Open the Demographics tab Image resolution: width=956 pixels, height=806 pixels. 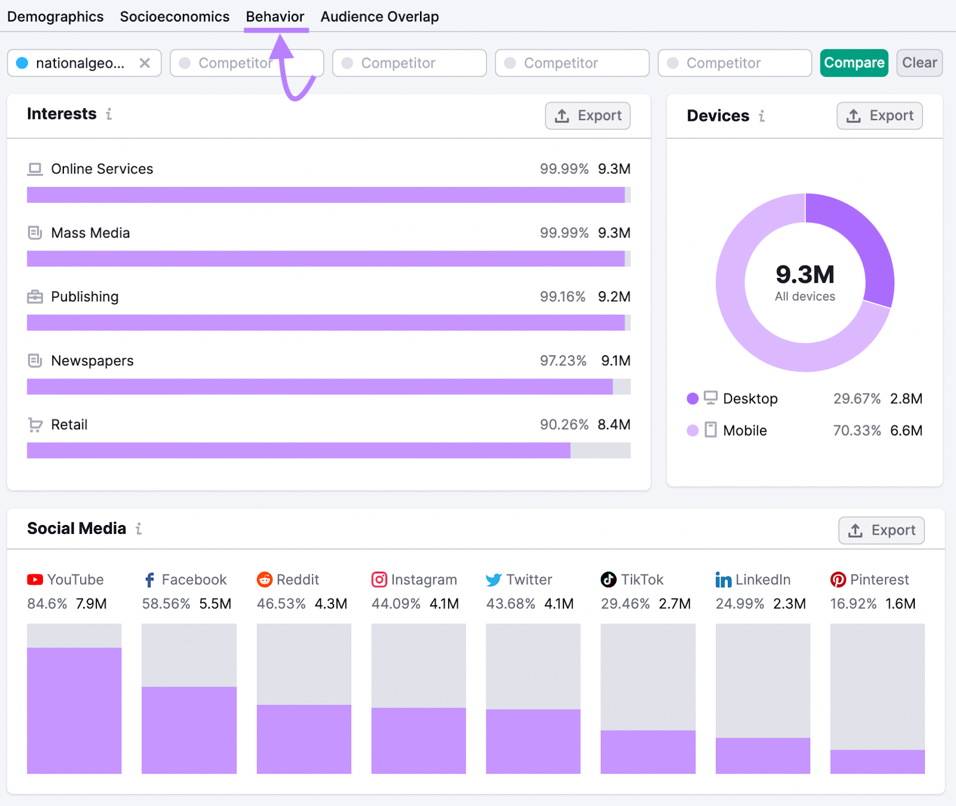point(56,17)
